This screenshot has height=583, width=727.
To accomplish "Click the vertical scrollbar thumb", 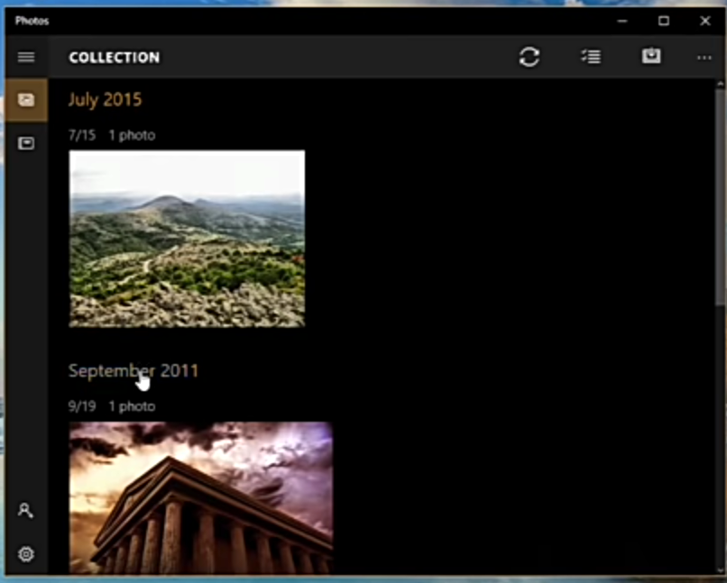I will tap(720, 196).
